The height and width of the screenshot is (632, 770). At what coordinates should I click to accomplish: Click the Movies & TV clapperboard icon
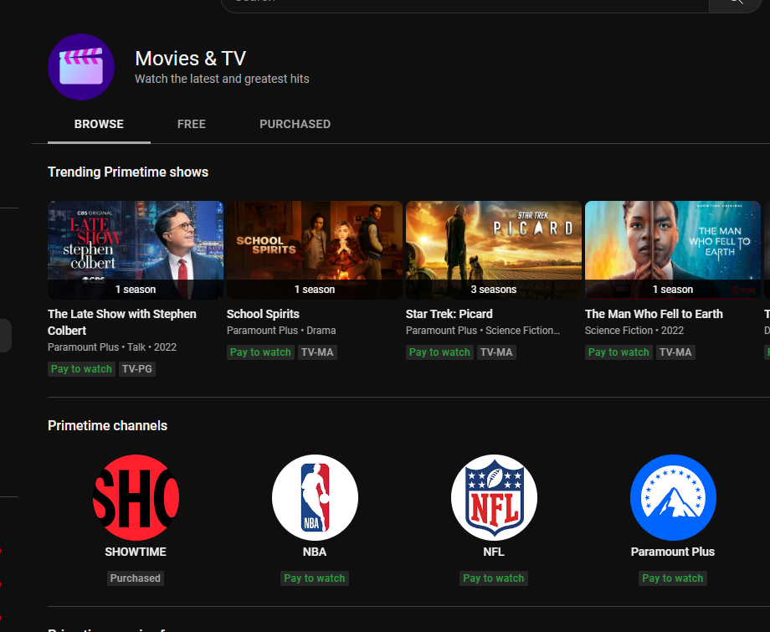coord(81,67)
